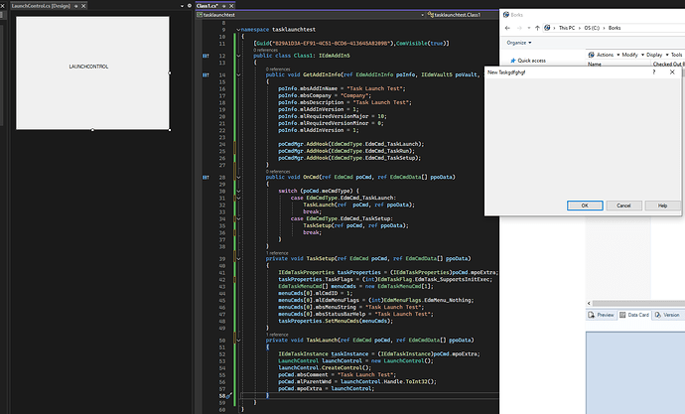
Task: Switch to the Version tab
Action: point(667,315)
